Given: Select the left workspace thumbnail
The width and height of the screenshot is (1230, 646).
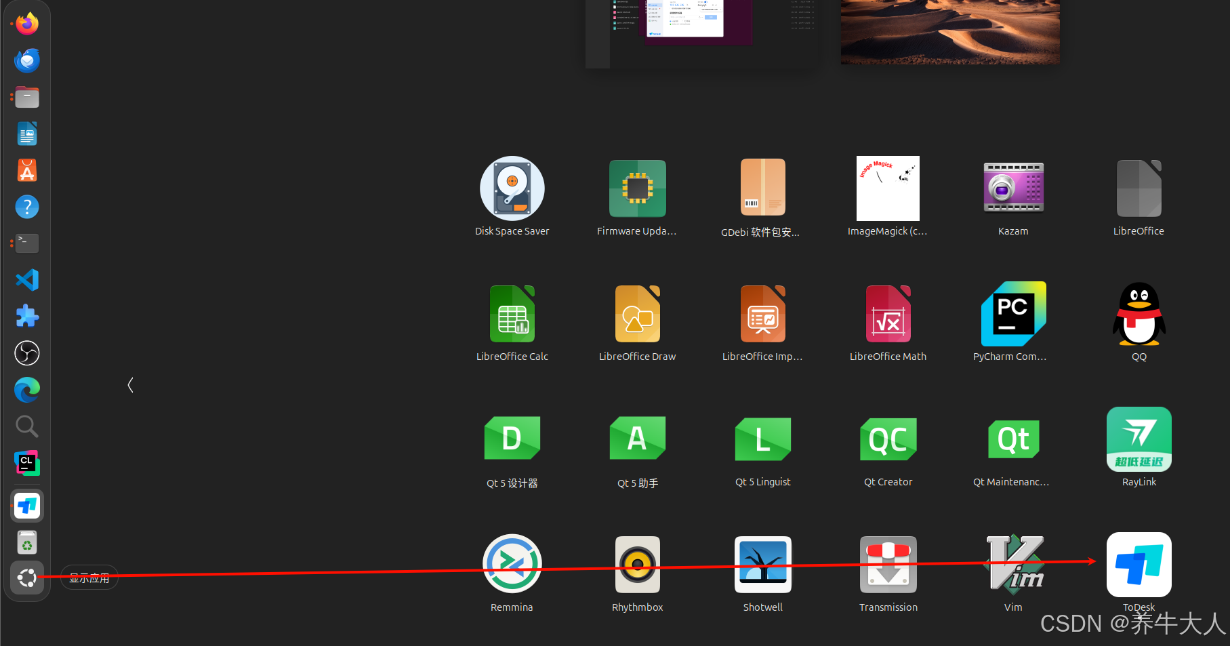Looking at the screenshot, I should [x=701, y=34].
